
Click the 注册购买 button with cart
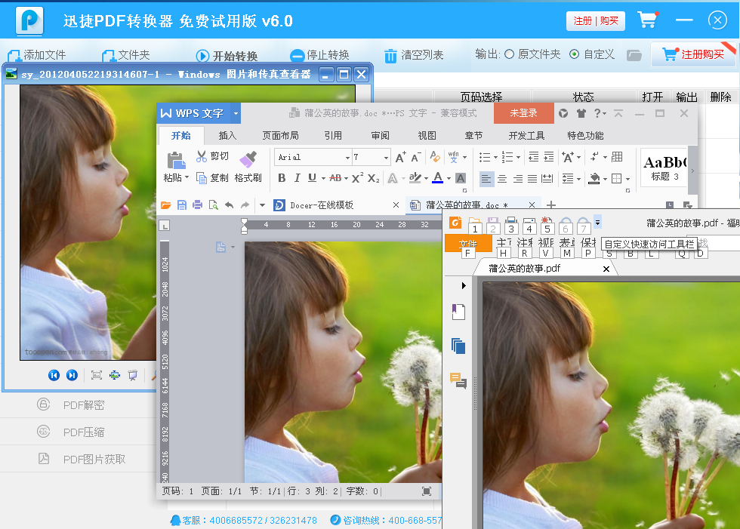tap(693, 54)
